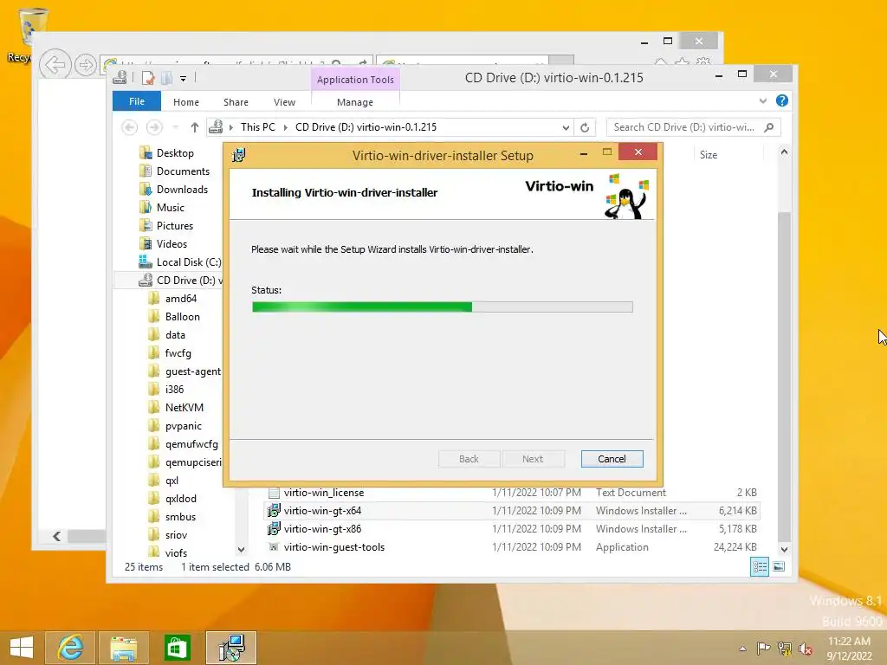887x665 pixels.
Task: Click the data folder icon
Action: pos(154,334)
